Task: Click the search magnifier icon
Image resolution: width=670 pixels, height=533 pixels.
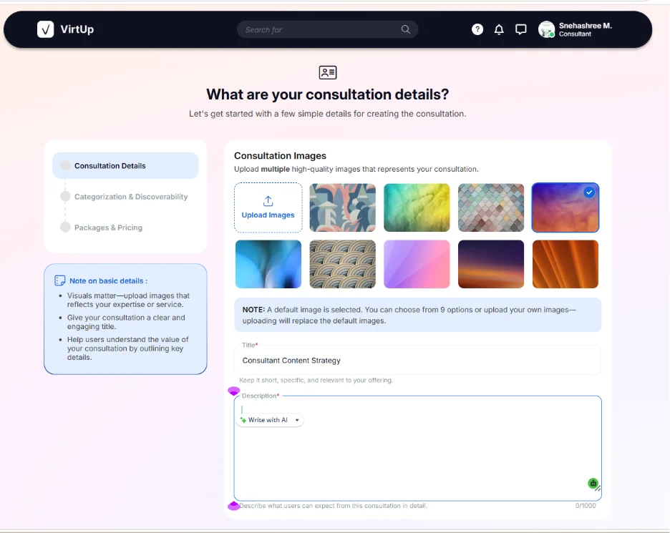Action: 405,29
